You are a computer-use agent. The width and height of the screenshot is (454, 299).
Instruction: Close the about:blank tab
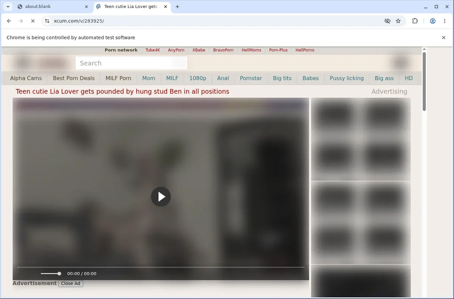pos(86,6)
